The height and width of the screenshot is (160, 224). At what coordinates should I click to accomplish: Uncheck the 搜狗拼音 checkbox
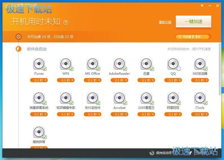coord(45,137)
